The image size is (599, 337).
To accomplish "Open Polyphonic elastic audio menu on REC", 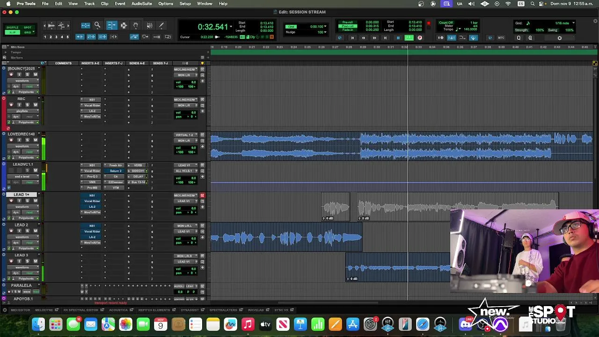I will click(27, 122).
